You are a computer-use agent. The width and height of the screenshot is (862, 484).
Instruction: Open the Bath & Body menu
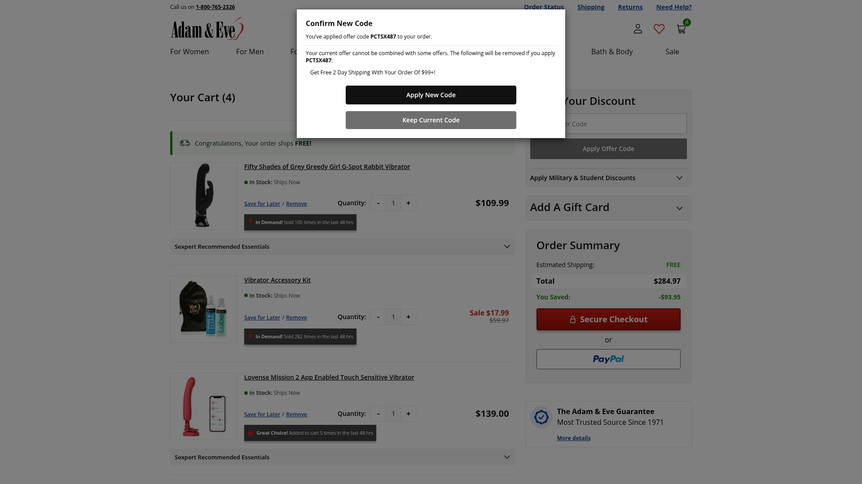(611, 52)
